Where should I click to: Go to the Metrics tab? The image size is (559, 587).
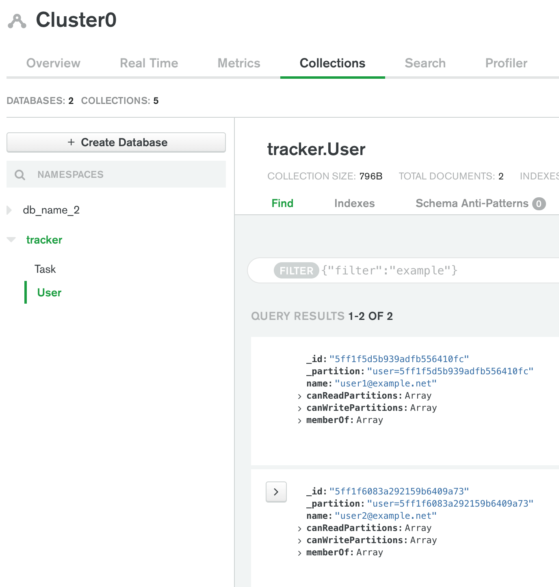pos(238,63)
